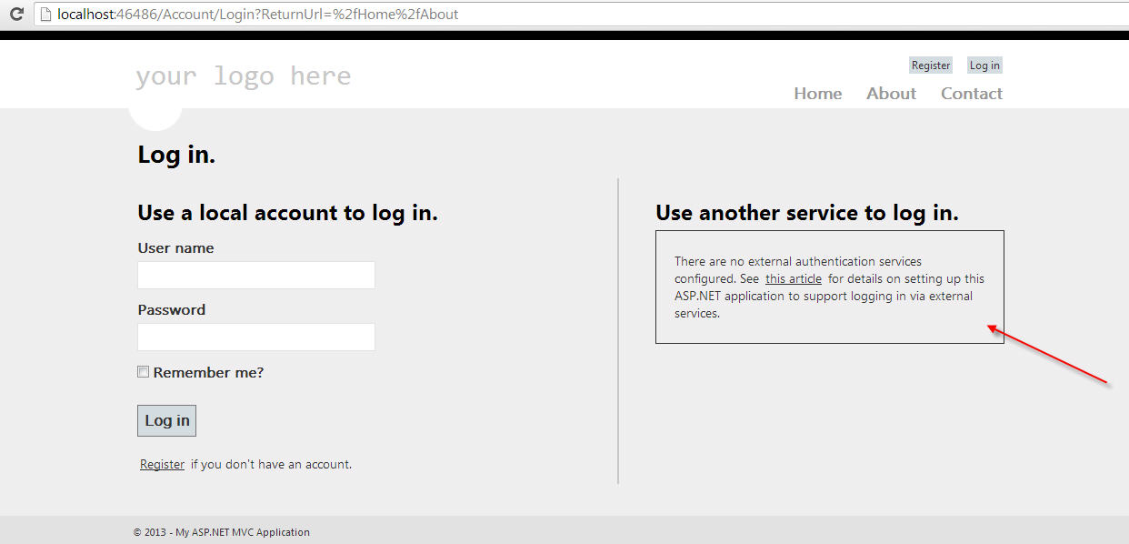Click the 'Password' field label
The image size is (1129, 544).
point(171,310)
